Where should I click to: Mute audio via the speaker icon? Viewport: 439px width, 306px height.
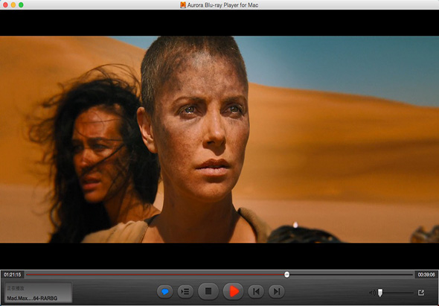(372, 293)
